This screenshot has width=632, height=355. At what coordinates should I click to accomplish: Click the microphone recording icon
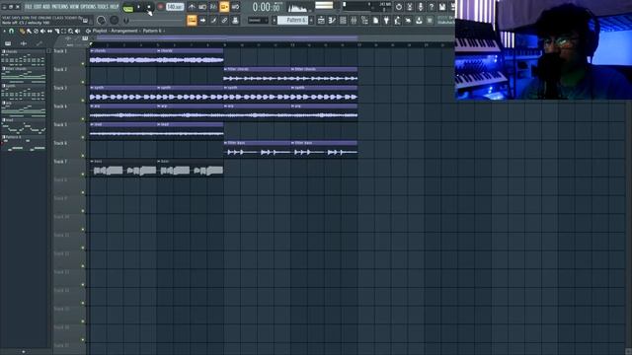(x=421, y=7)
